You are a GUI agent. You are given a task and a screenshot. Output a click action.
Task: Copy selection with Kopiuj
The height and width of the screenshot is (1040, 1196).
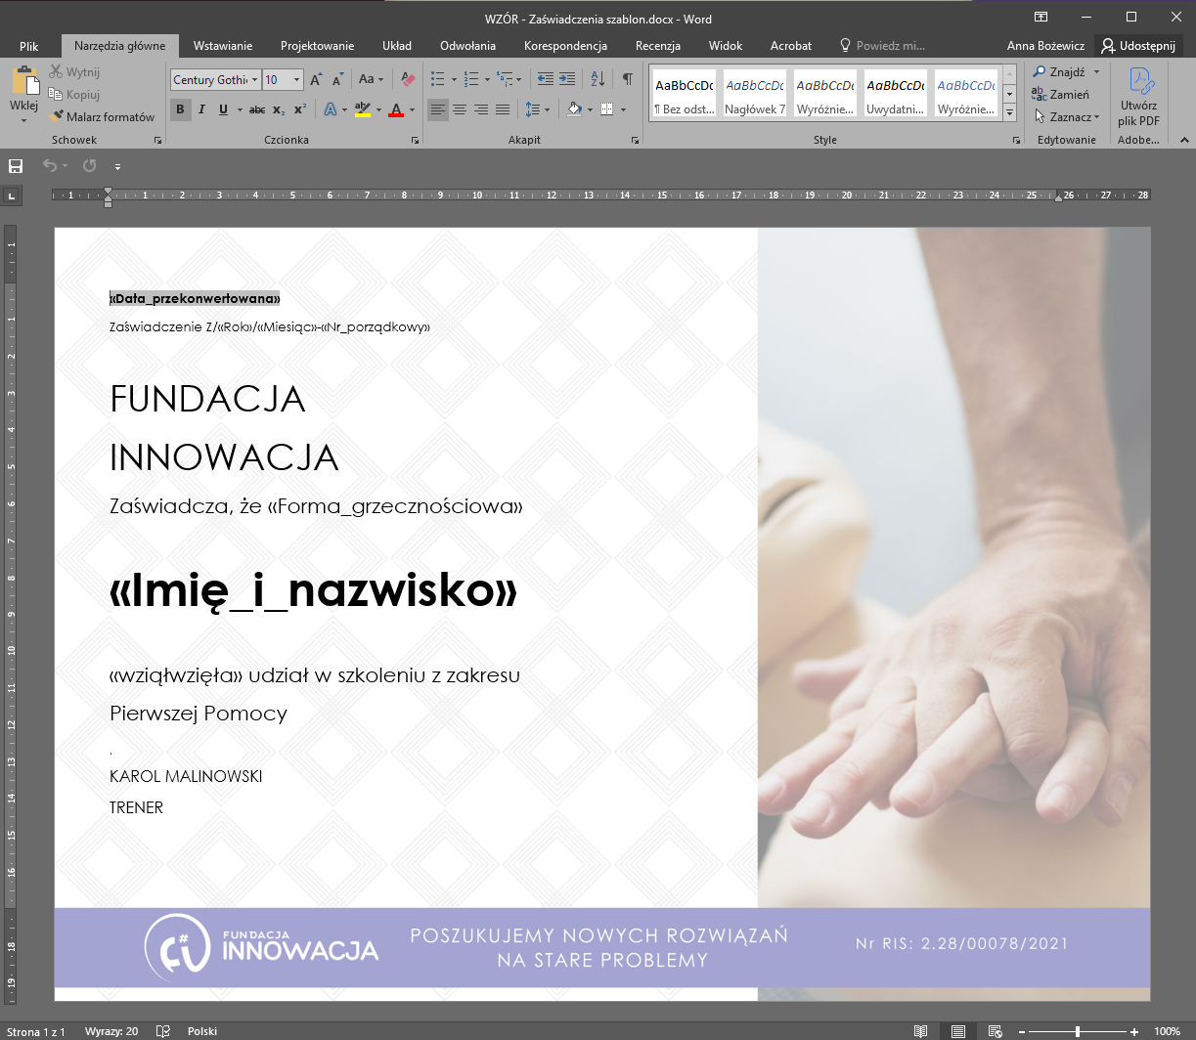click(73, 95)
